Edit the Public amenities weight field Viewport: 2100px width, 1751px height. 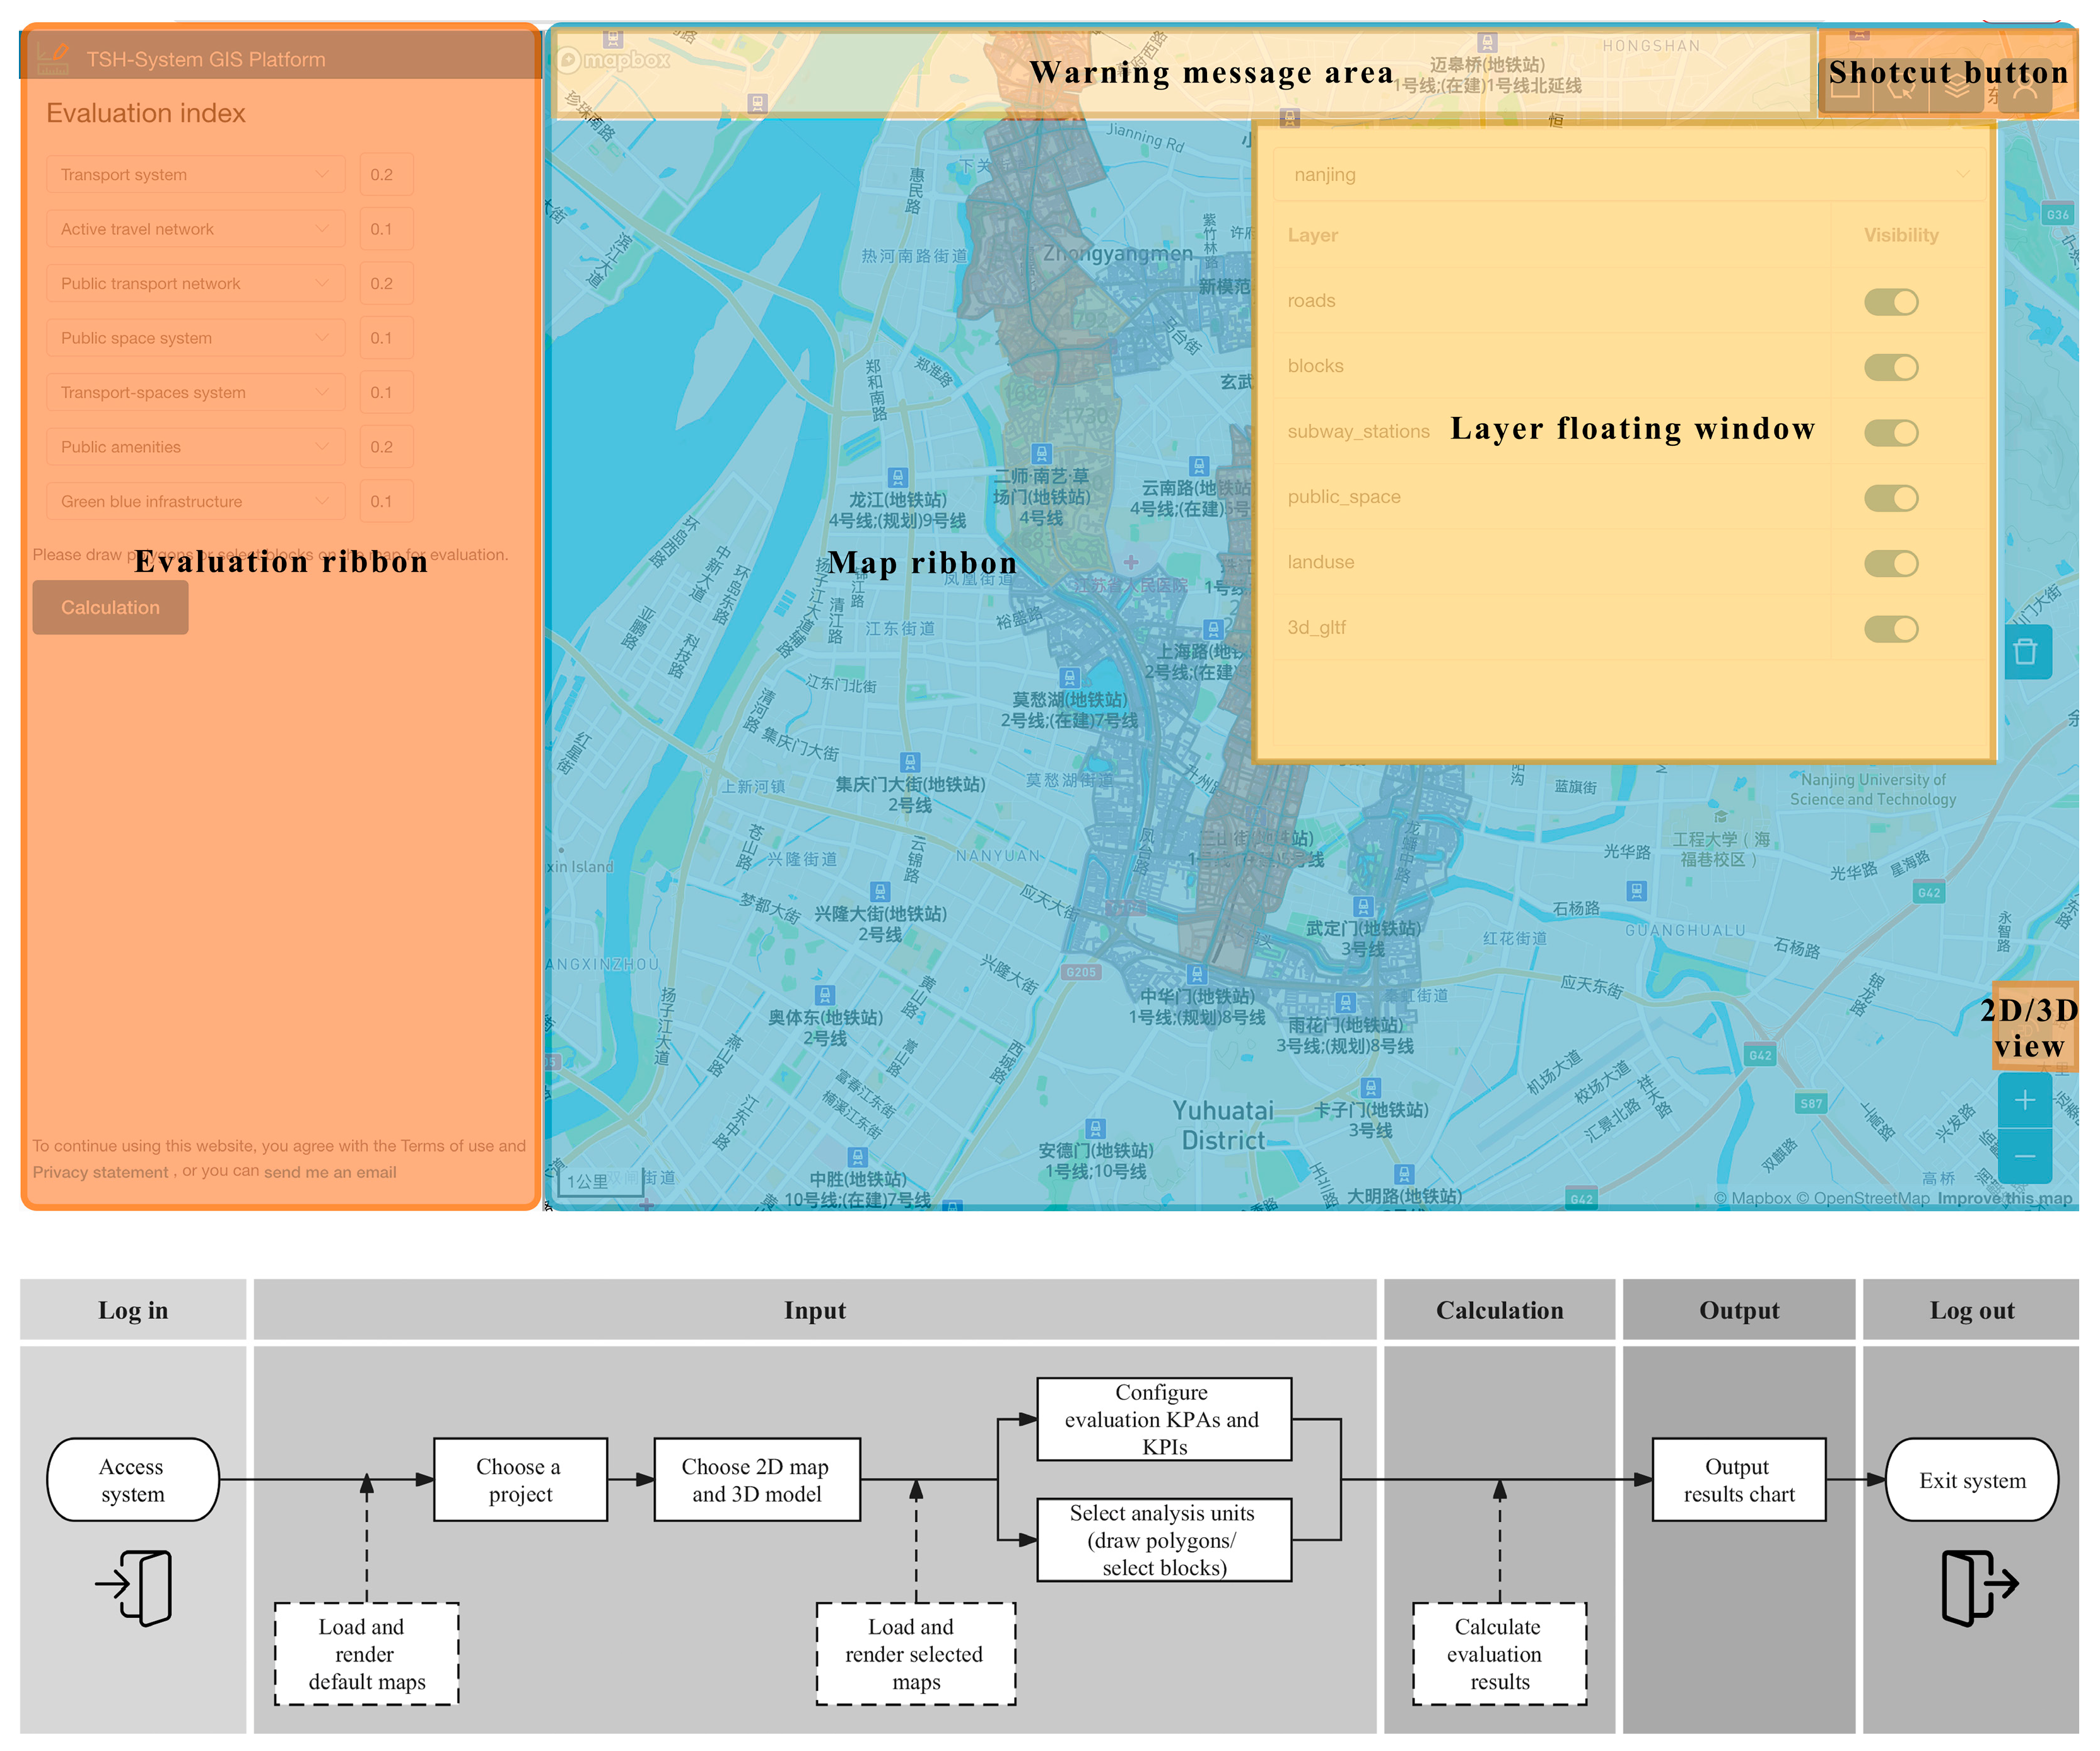point(386,447)
